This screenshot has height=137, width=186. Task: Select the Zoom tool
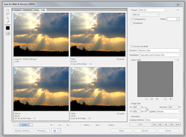8,18
